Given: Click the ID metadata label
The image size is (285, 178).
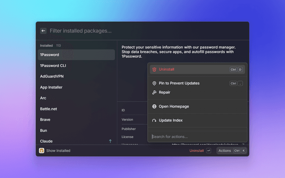Looking at the screenshot, I should pos(123,110).
